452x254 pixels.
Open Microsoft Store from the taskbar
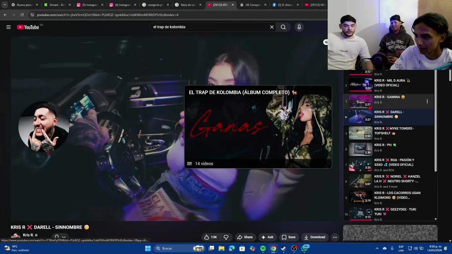click(242, 248)
